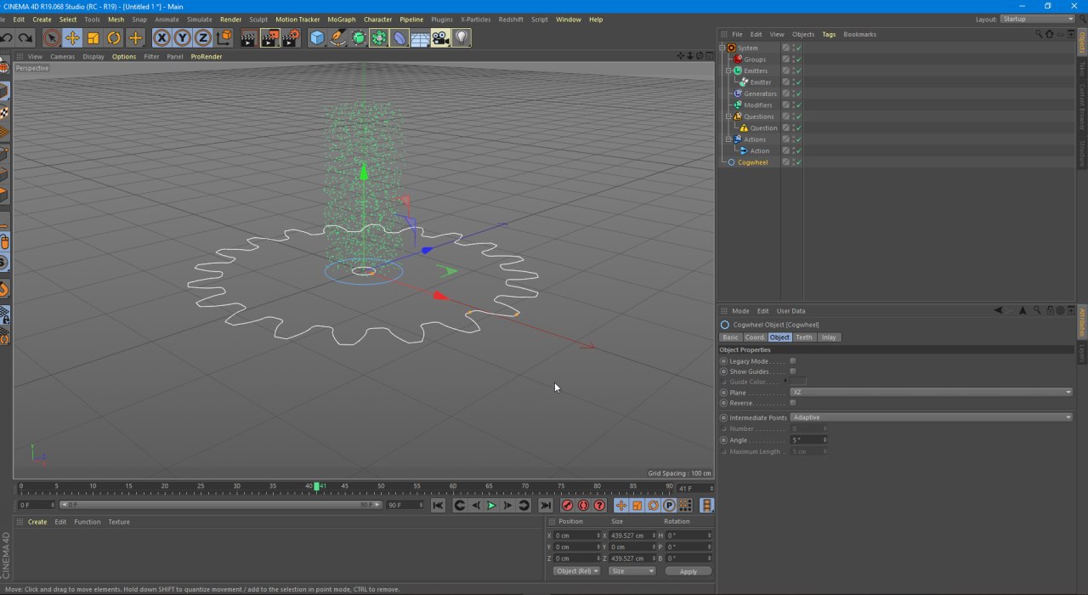Enable the Show Guides checkbox
The width and height of the screenshot is (1088, 595).
(x=793, y=371)
